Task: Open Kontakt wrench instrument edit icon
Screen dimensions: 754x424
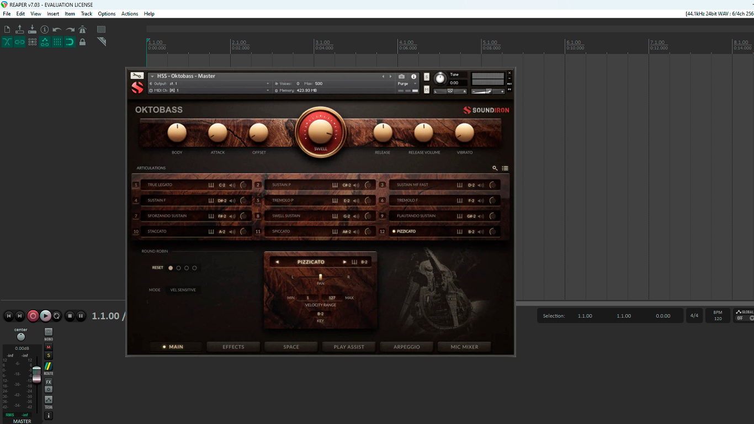Action: coord(137,76)
